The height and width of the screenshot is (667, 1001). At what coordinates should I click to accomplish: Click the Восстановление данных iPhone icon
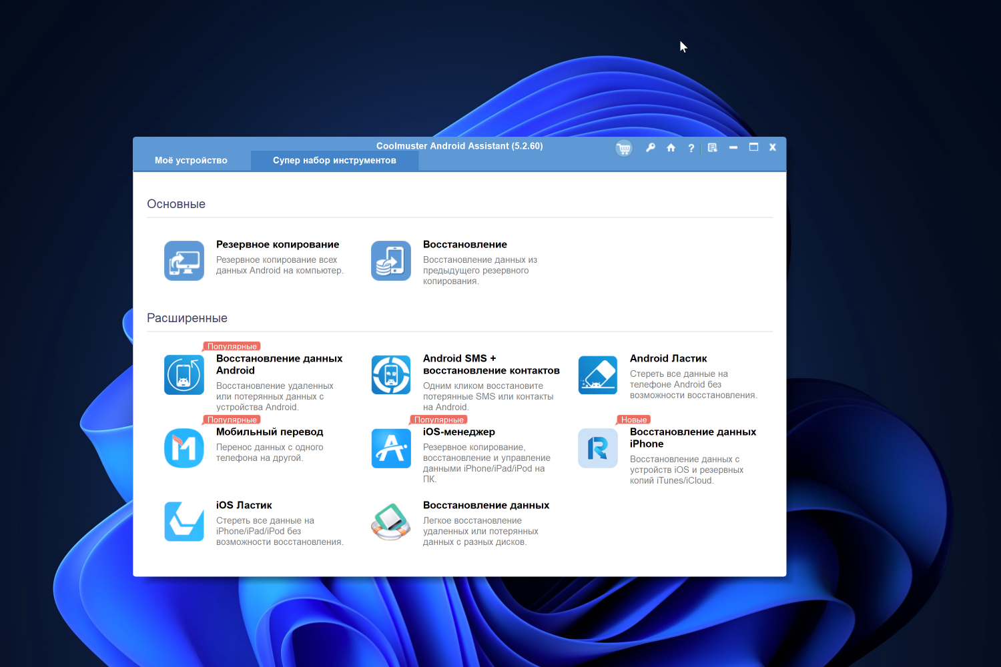(598, 448)
